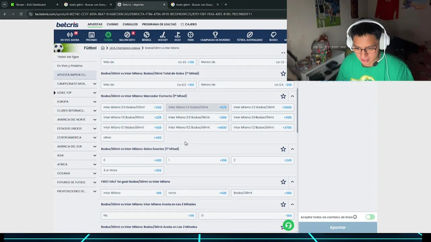Open the live chat support bubble
The image size is (431, 242).
pos(288,225)
